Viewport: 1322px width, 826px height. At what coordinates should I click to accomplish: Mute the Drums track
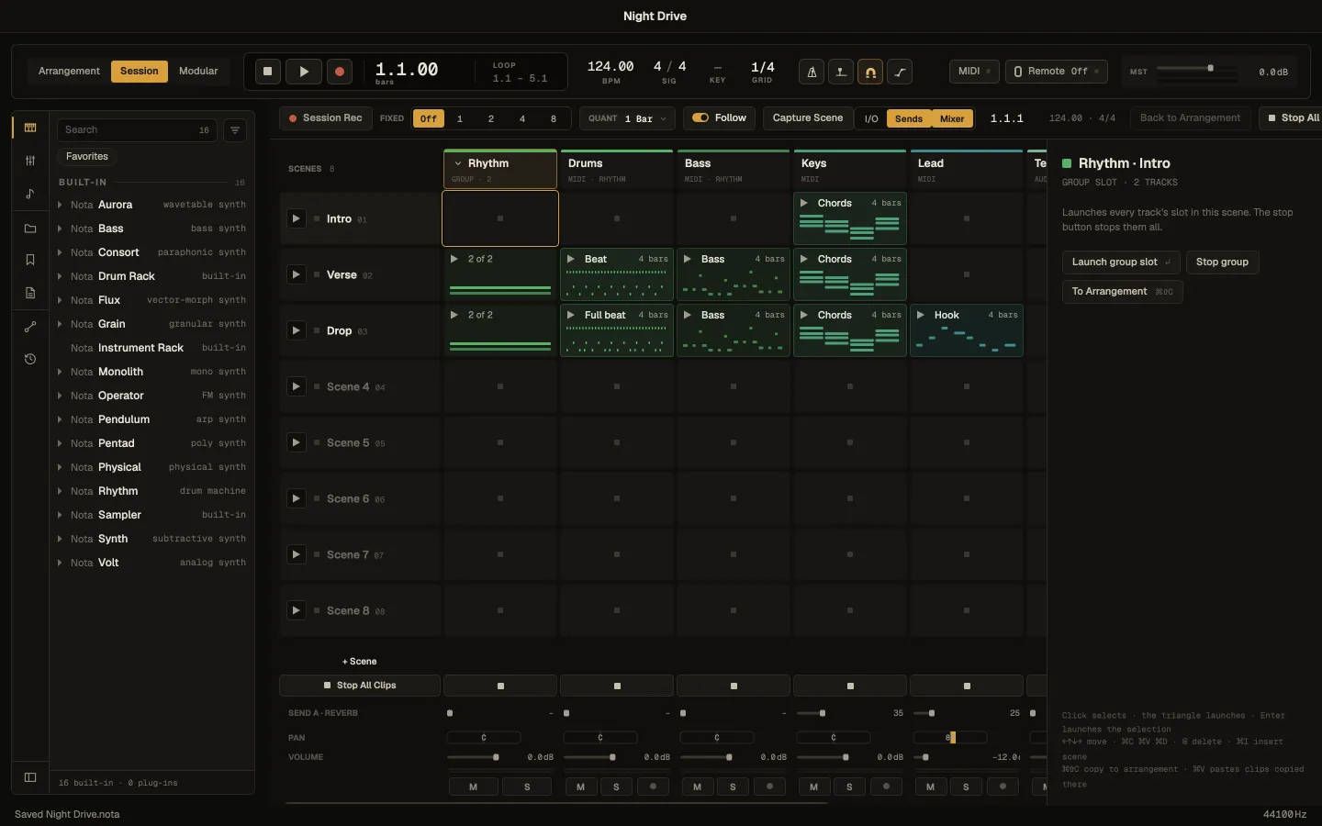click(x=580, y=787)
